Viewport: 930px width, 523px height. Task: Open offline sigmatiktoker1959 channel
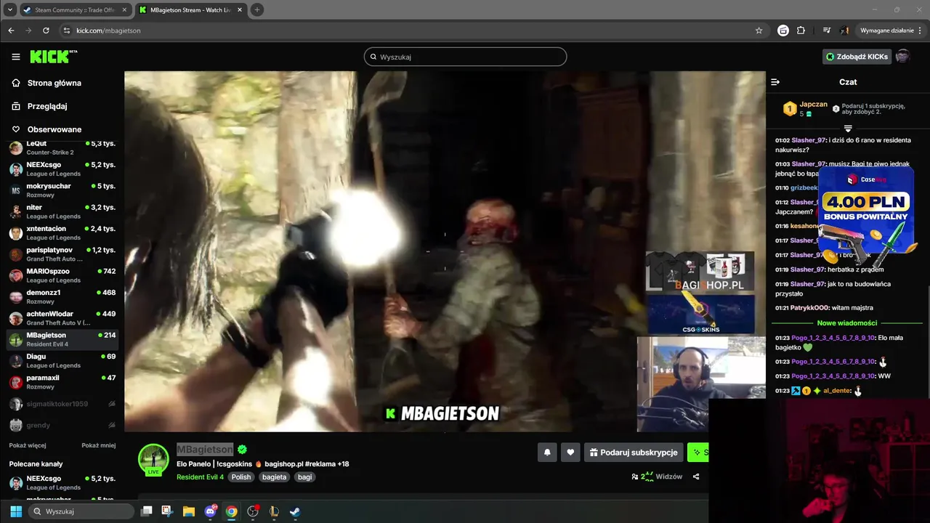tap(62, 404)
